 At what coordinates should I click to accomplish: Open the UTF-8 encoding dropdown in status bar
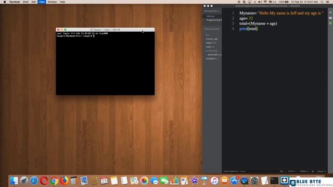(x=291, y=171)
